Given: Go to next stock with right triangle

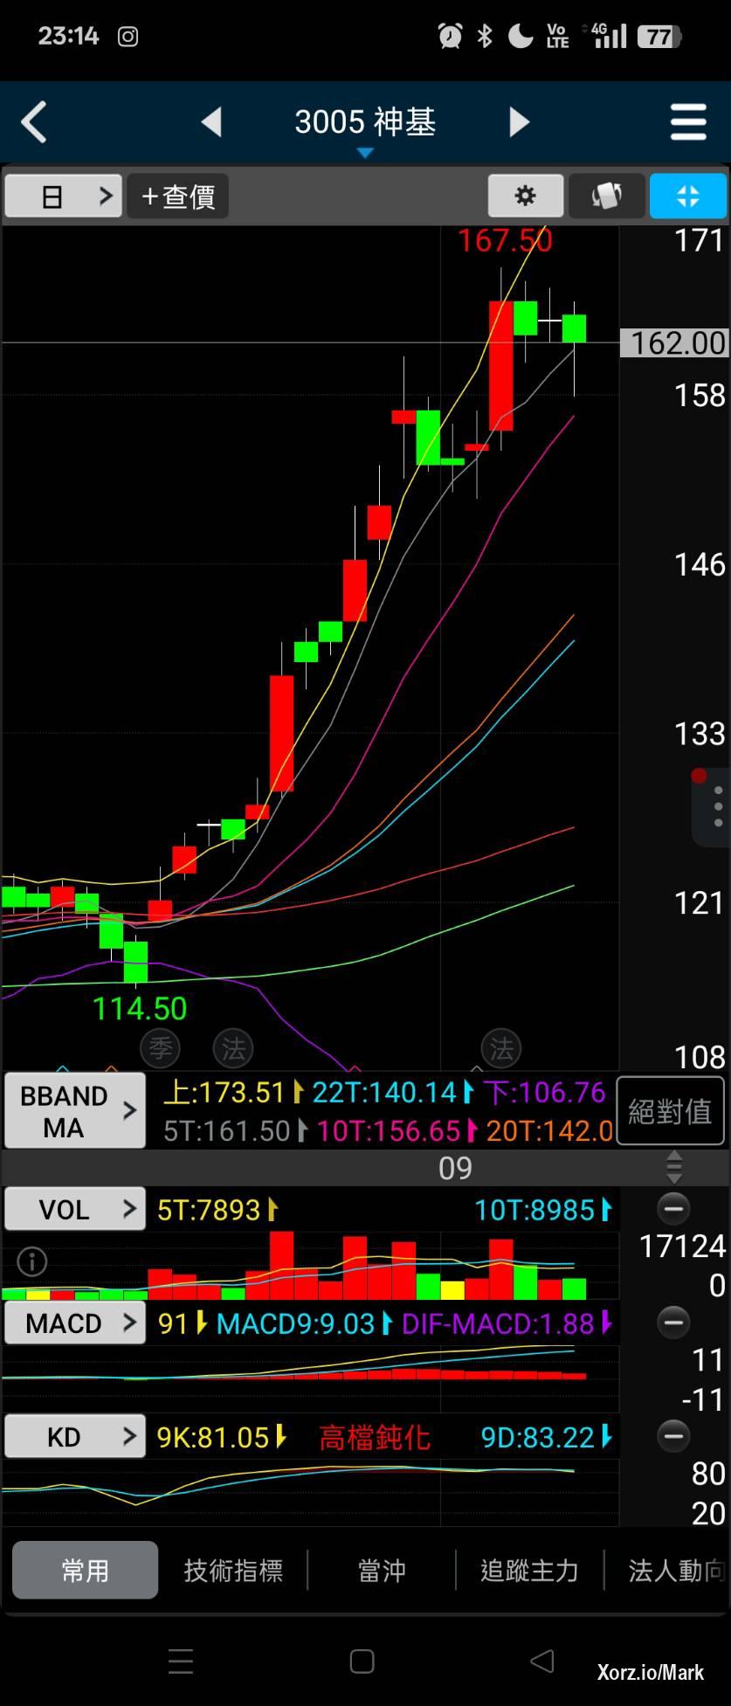Looking at the screenshot, I should 519,122.
